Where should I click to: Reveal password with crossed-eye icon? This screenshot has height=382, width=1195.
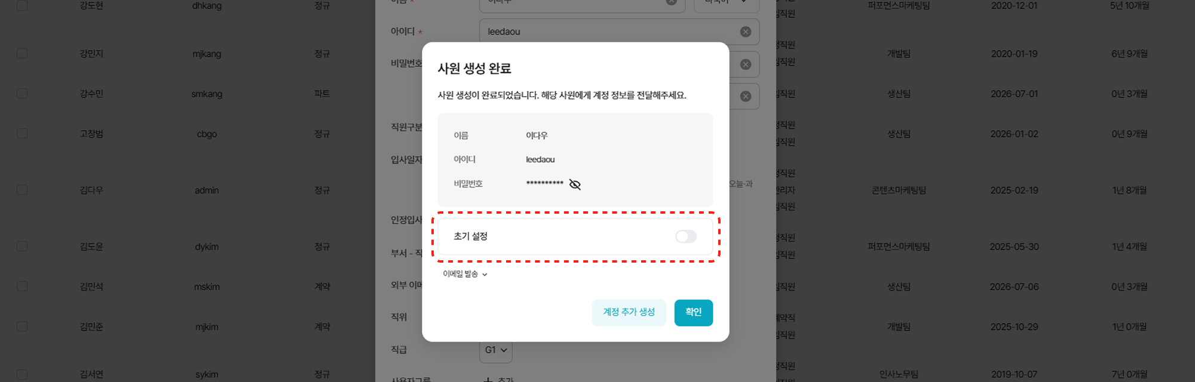click(x=575, y=184)
